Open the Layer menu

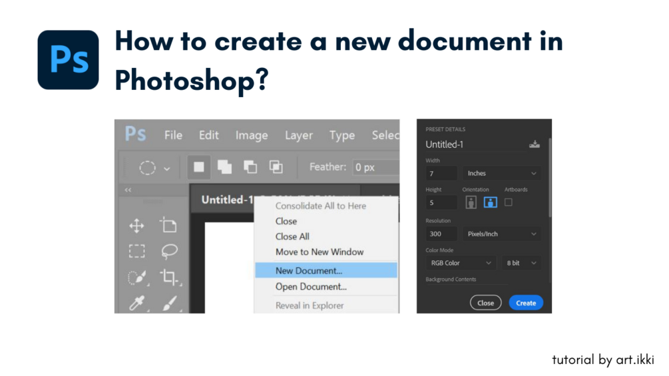point(299,136)
